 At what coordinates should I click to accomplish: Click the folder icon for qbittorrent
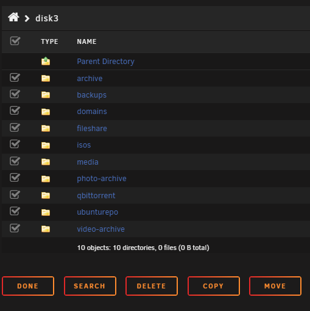pyautogui.click(x=46, y=195)
